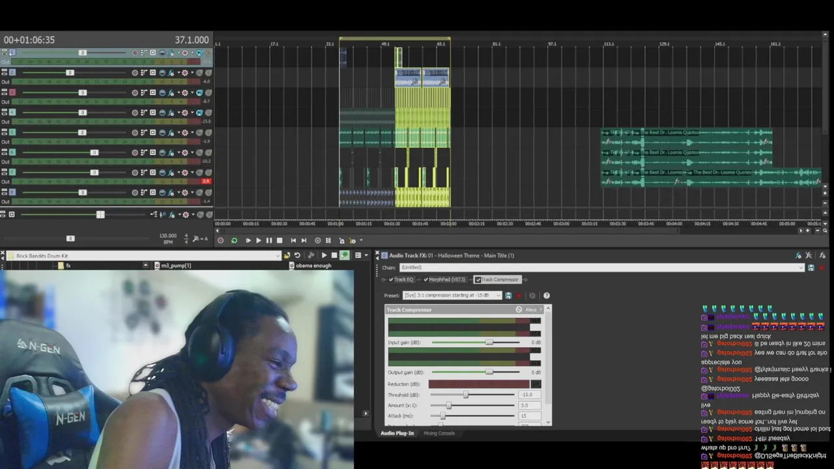Bypass Track Compressor with circle-slash icon

(x=519, y=309)
